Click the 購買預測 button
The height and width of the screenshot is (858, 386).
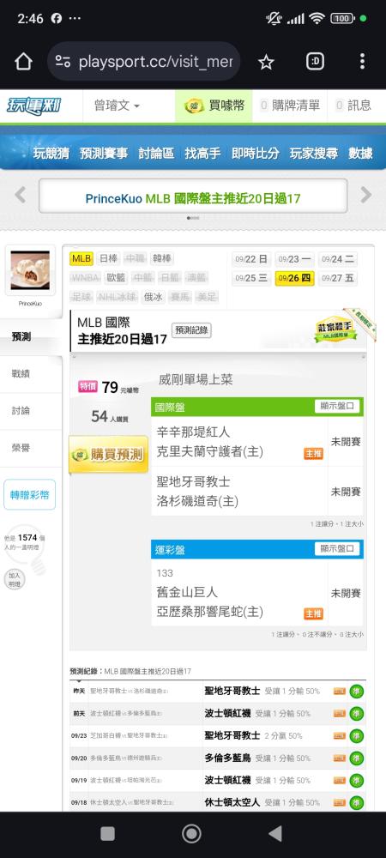click(108, 454)
